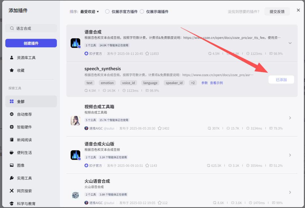This screenshot has width=305, height=208.
Task: Click the star icon beside 112
Action: (160, 203)
